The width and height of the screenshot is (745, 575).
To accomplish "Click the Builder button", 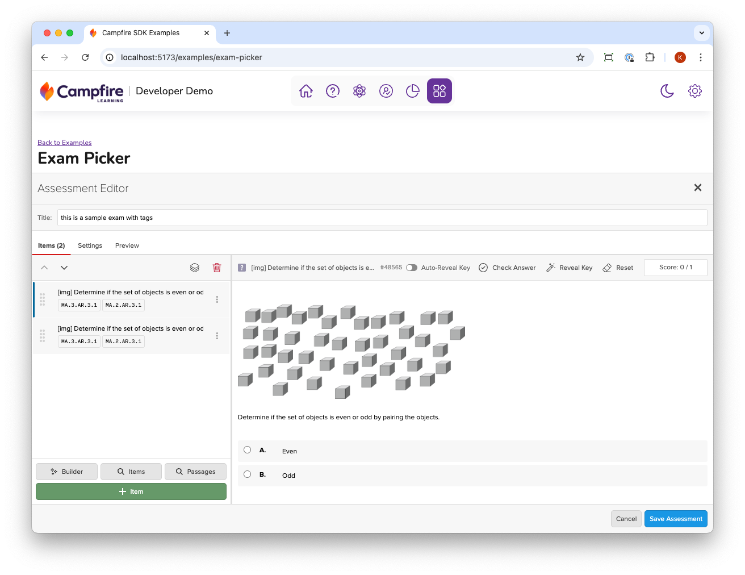I will click(66, 472).
